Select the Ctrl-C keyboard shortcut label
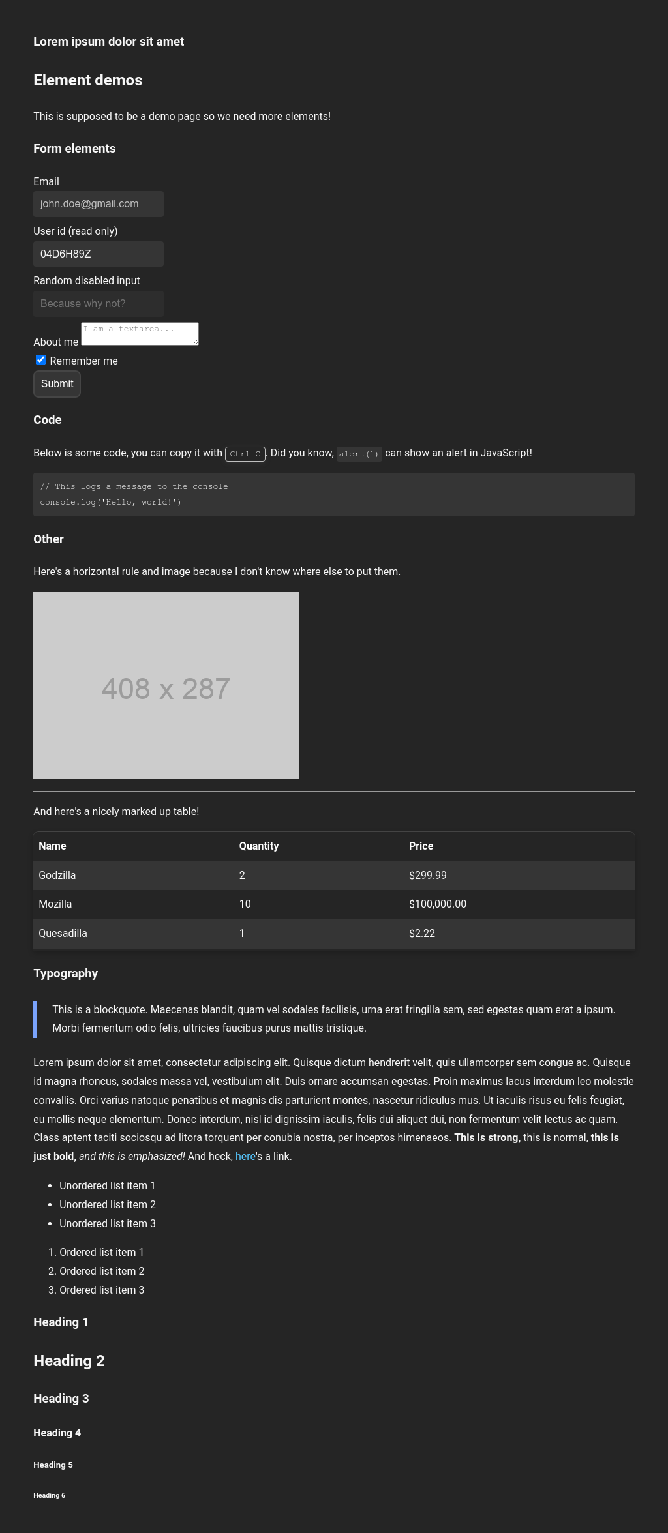This screenshot has height=1533, width=668. [x=245, y=454]
